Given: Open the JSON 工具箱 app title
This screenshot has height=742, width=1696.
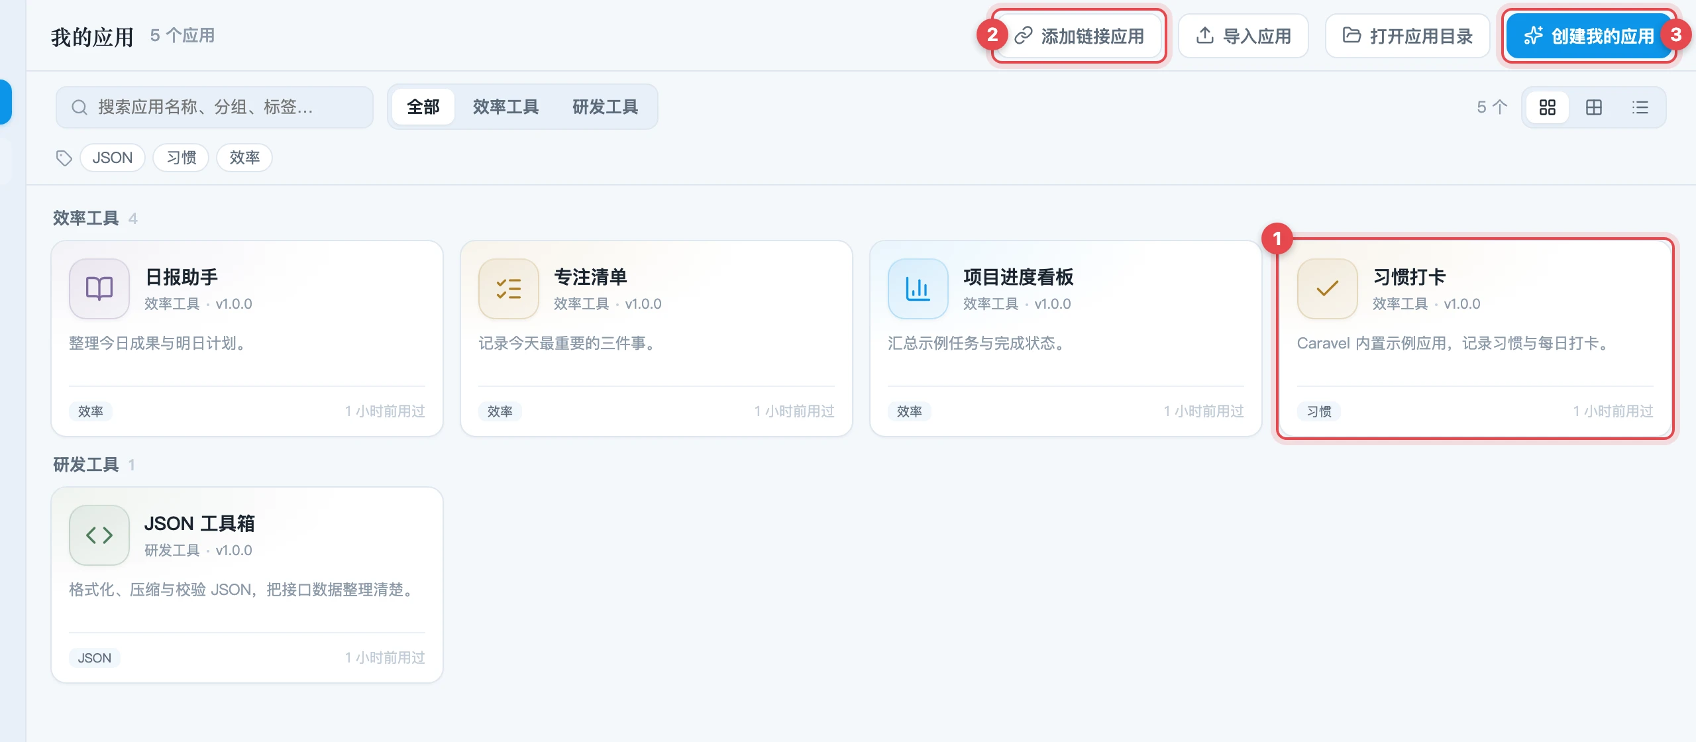Looking at the screenshot, I should point(199,523).
